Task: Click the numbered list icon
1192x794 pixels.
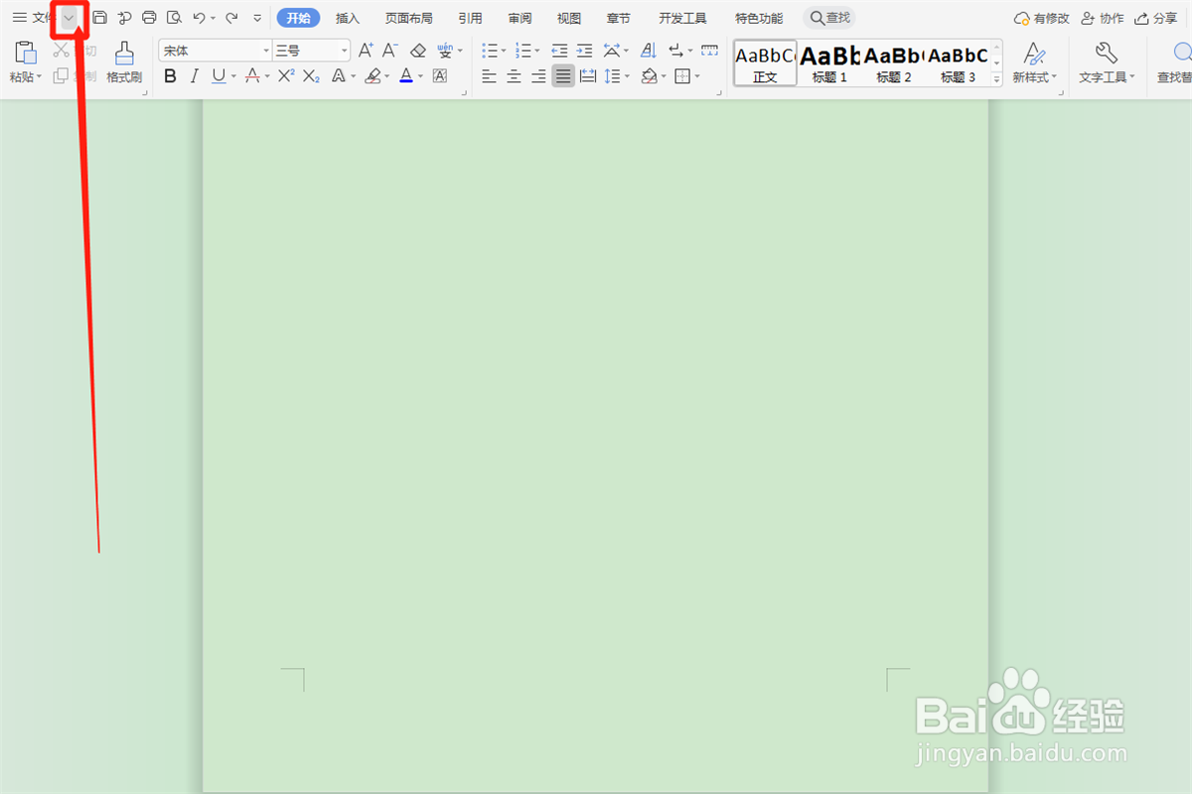Action: [x=523, y=51]
